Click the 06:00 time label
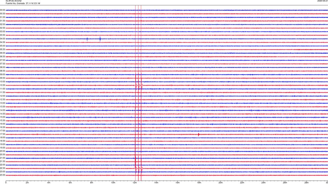The image size is (328, 184). pos(2,53)
